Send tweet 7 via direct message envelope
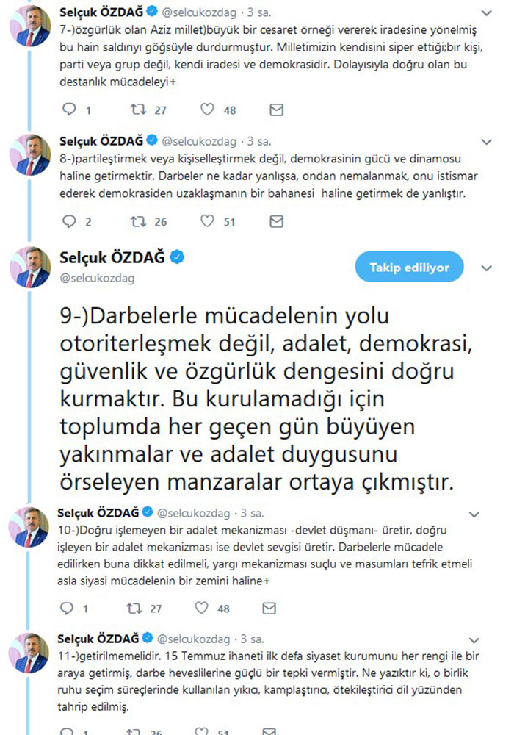This screenshot has width=514, height=735. click(276, 110)
